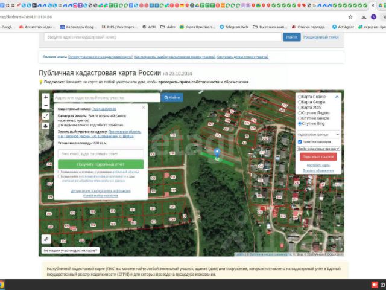Bookmark this page with the star icon
This screenshot has width=386, height=290.
[350, 17]
